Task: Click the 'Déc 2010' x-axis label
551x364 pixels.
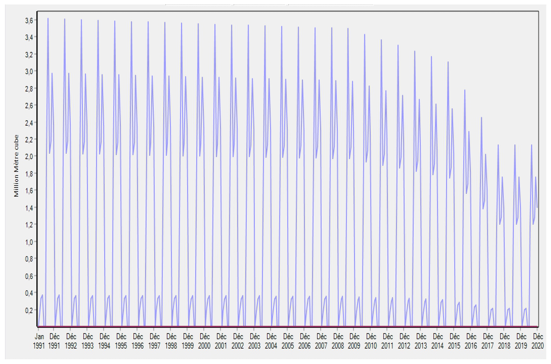Action: pyautogui.click(x=371, y=341)
